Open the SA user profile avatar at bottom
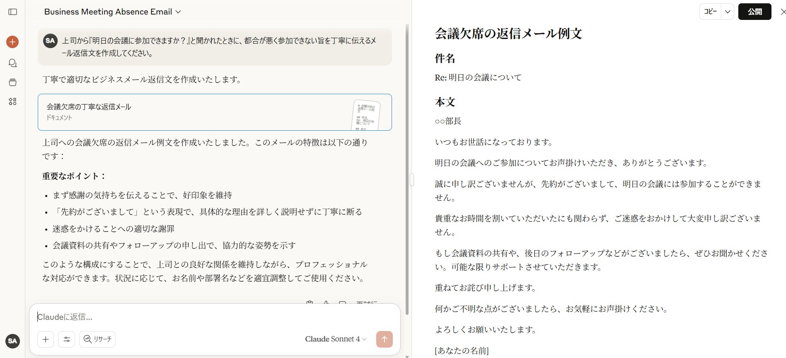The width and height of the screenshot is (786, 358). (12, 341)
